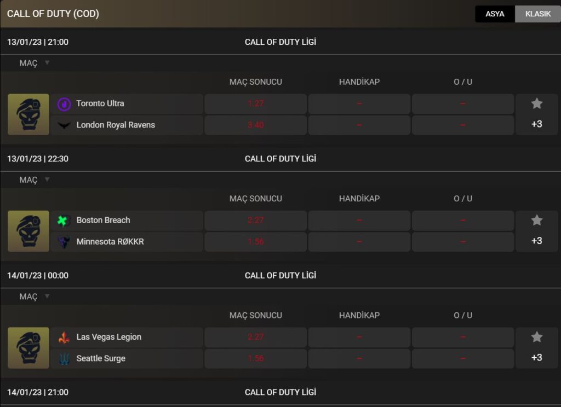Open Call of Duty Ligi header at 22:30
The height and width of the screenshot is (407, 561).
click(280, 159)
